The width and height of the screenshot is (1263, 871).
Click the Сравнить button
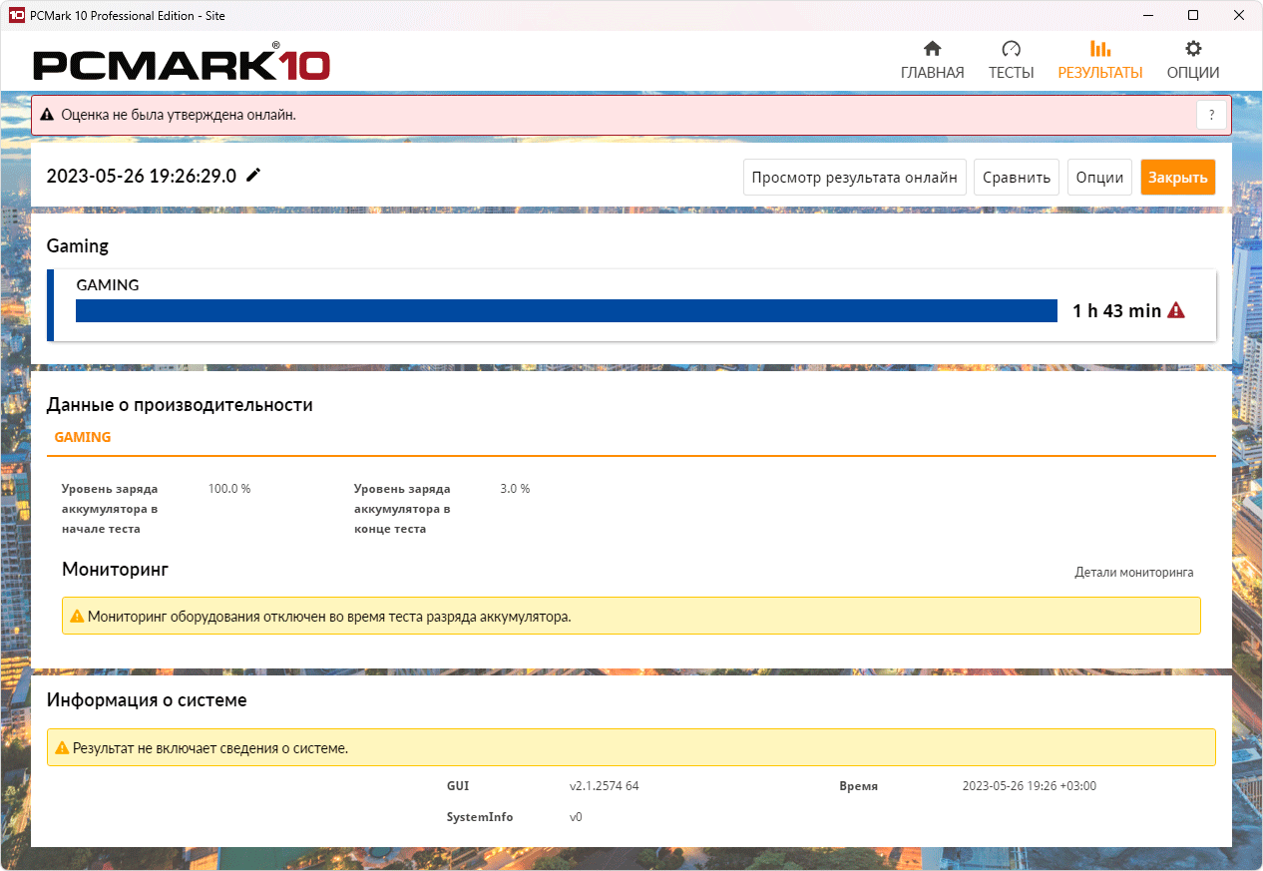click(x=1017, y=178)
